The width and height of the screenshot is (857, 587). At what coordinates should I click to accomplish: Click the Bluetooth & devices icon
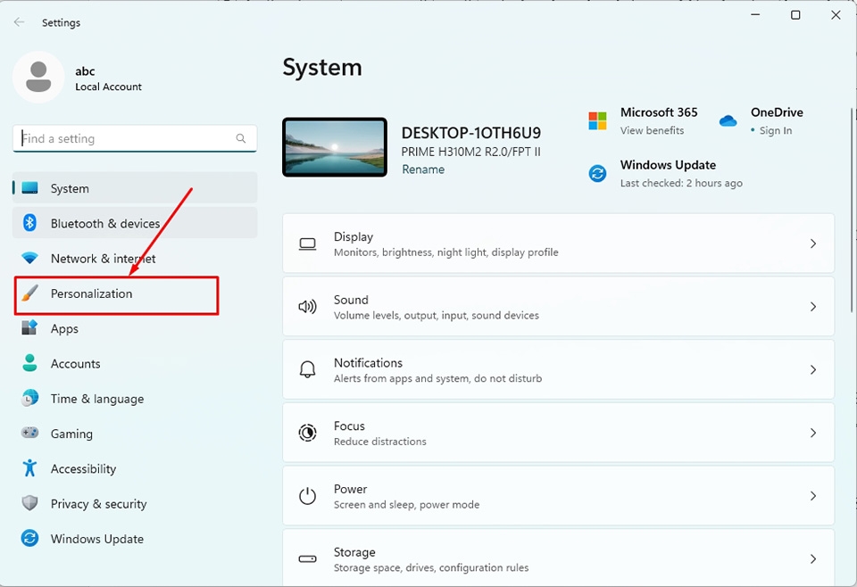28,223
